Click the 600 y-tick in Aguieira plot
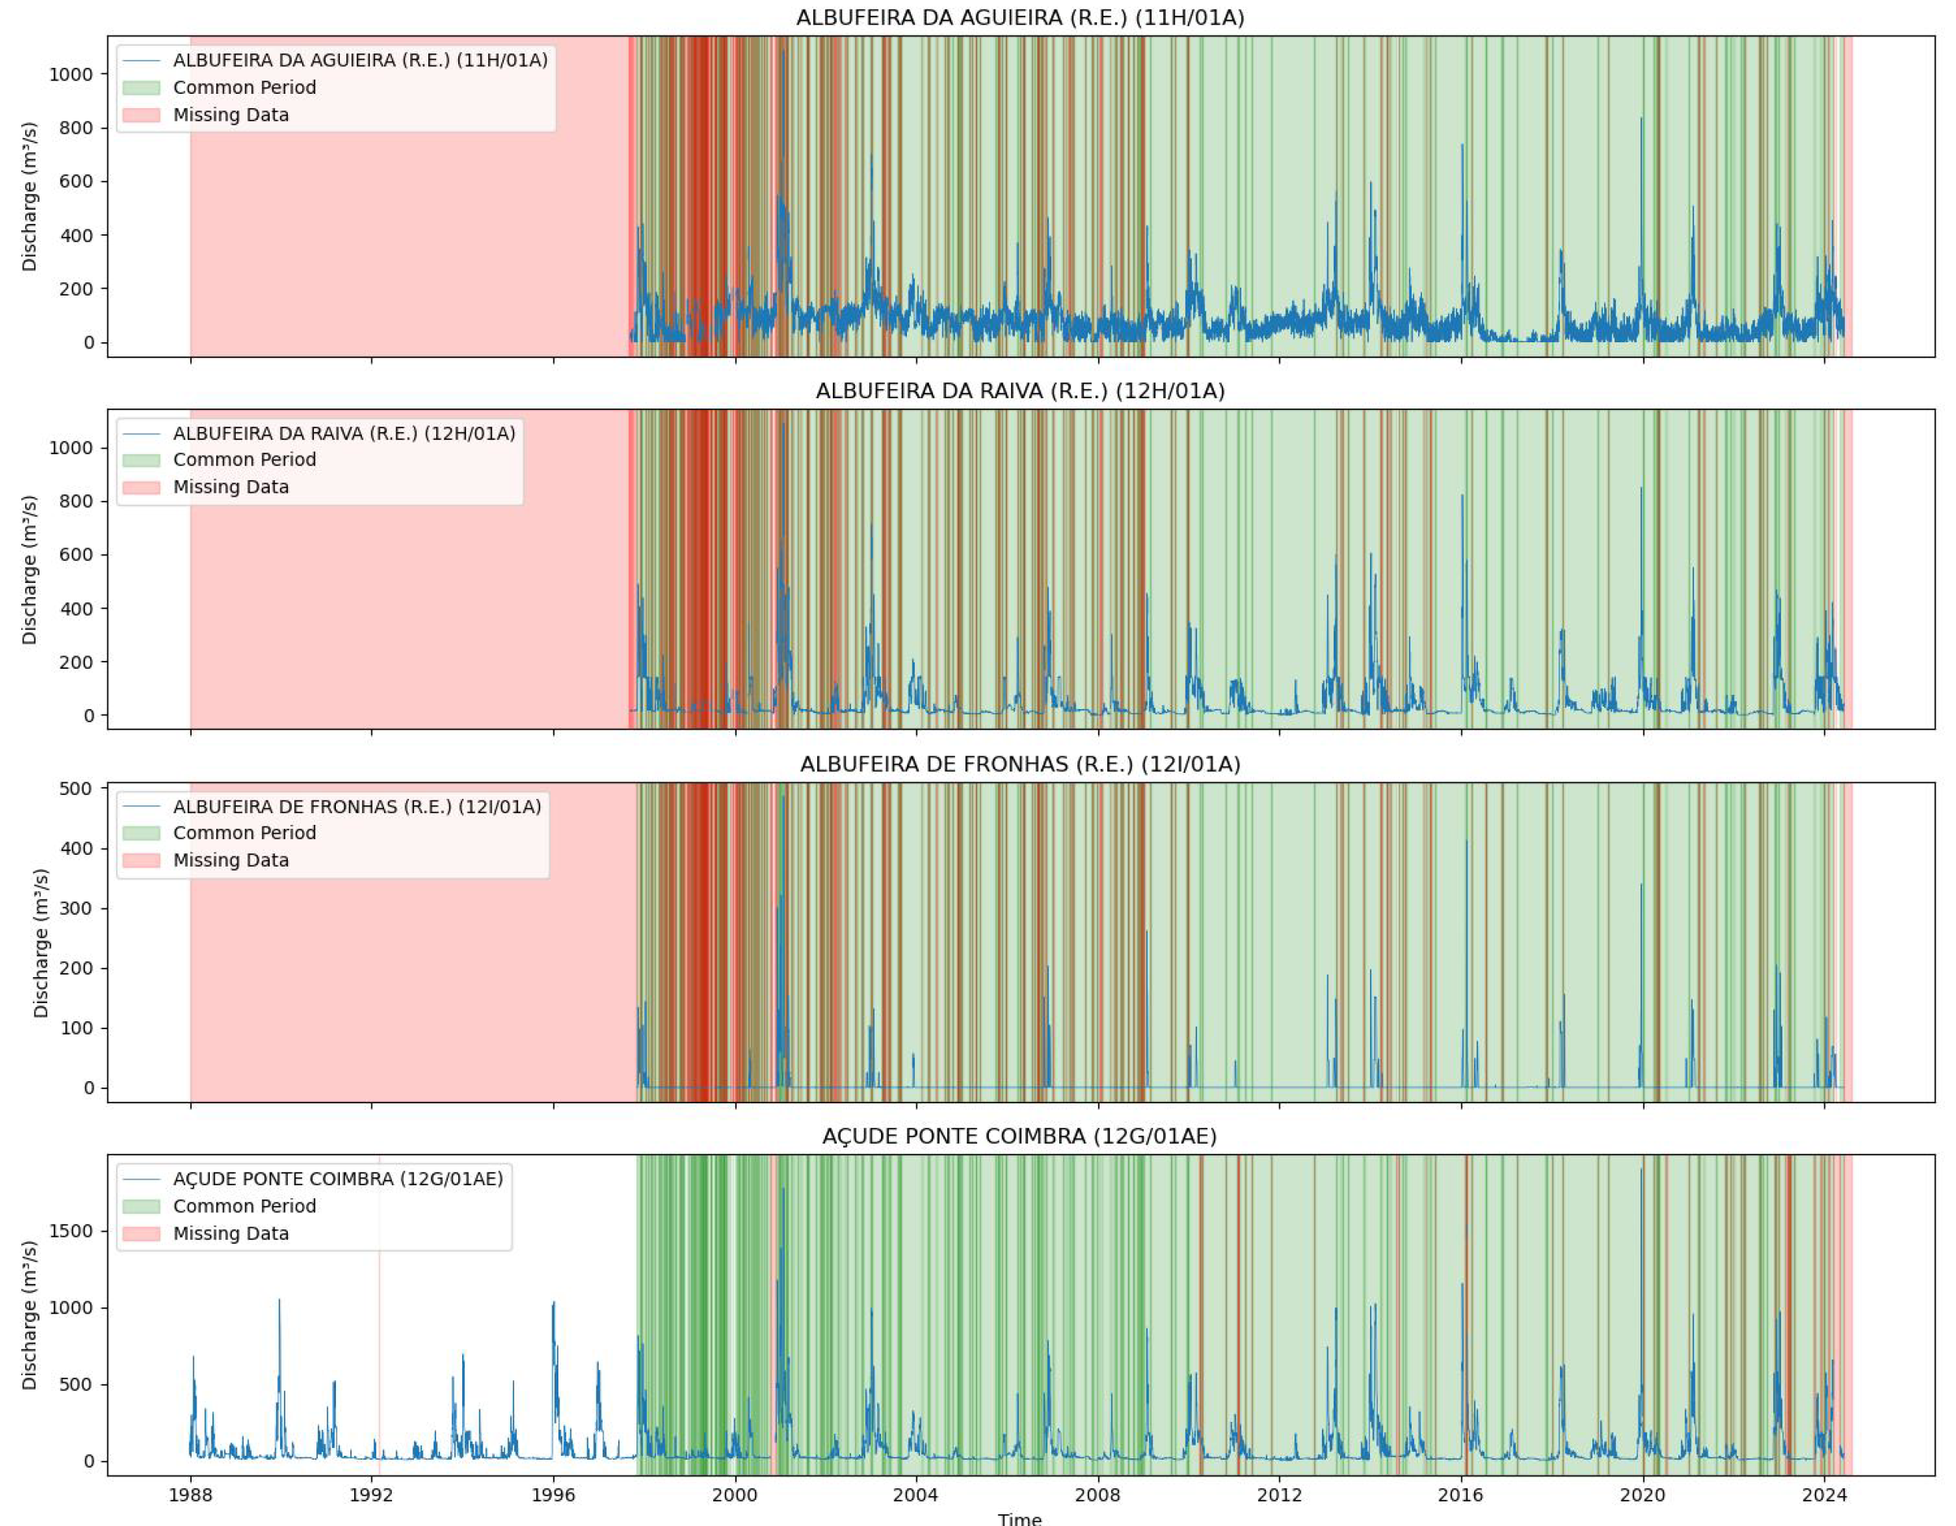 tap(77, 182)
